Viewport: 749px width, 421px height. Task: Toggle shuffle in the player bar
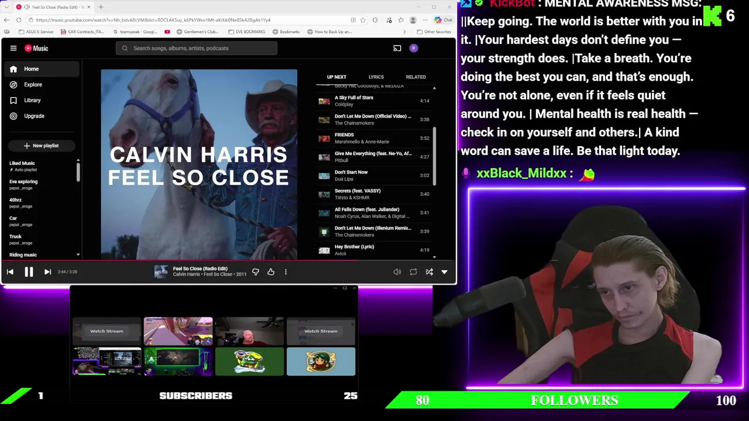429,272
